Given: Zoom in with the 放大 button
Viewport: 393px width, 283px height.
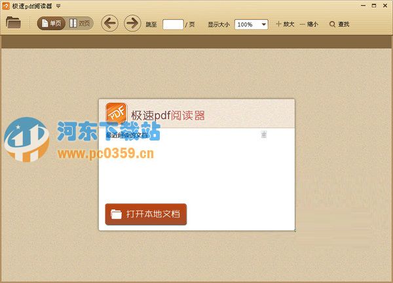Looking at the screenshot, I should point(285,24).
